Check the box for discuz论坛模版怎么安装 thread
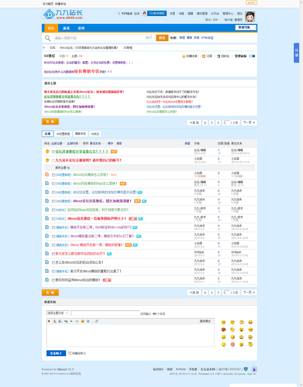This screenshot has height=387, width=303. (53, 175)
